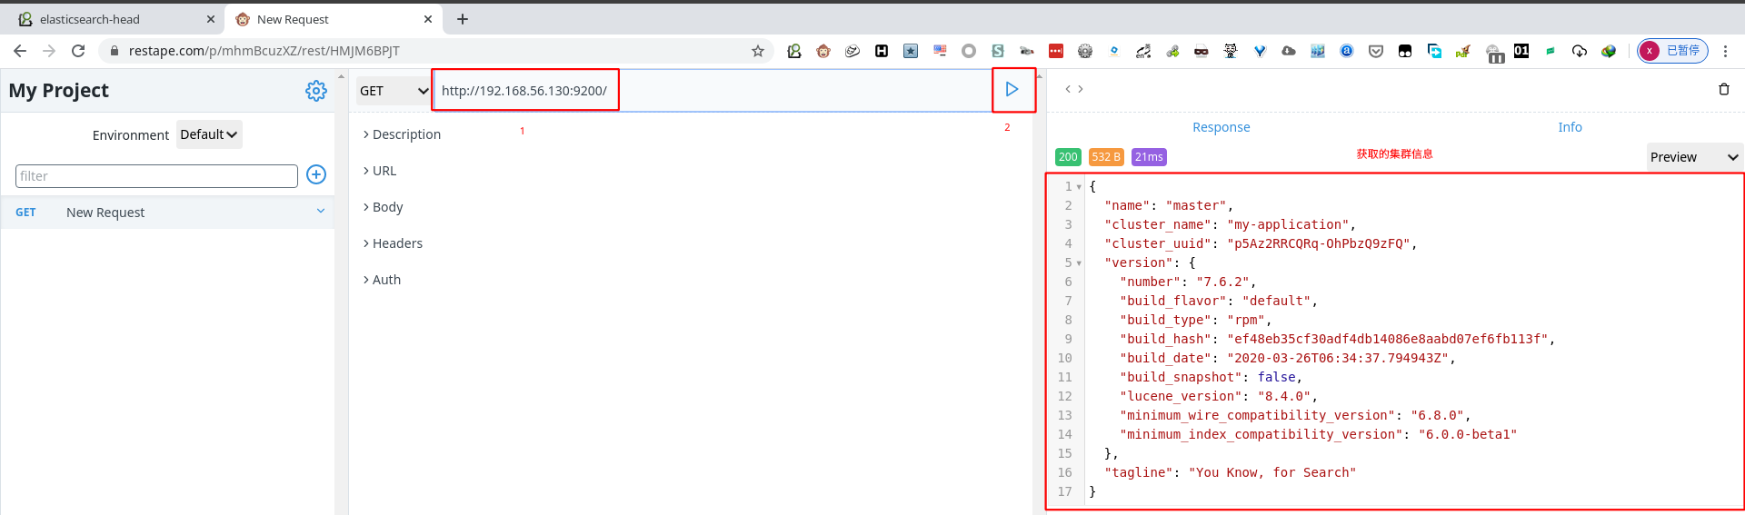Click the profile button labeled 已暂停
Screen dimensions: 1745x515
pos(1673,51)
